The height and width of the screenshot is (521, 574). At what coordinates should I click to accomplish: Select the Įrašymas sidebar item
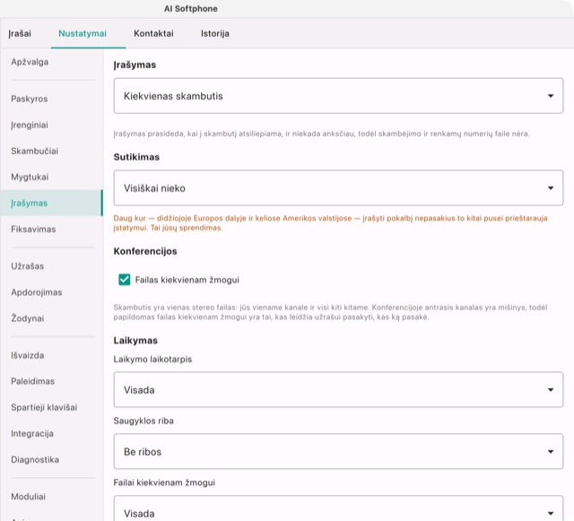click(51, 203)
